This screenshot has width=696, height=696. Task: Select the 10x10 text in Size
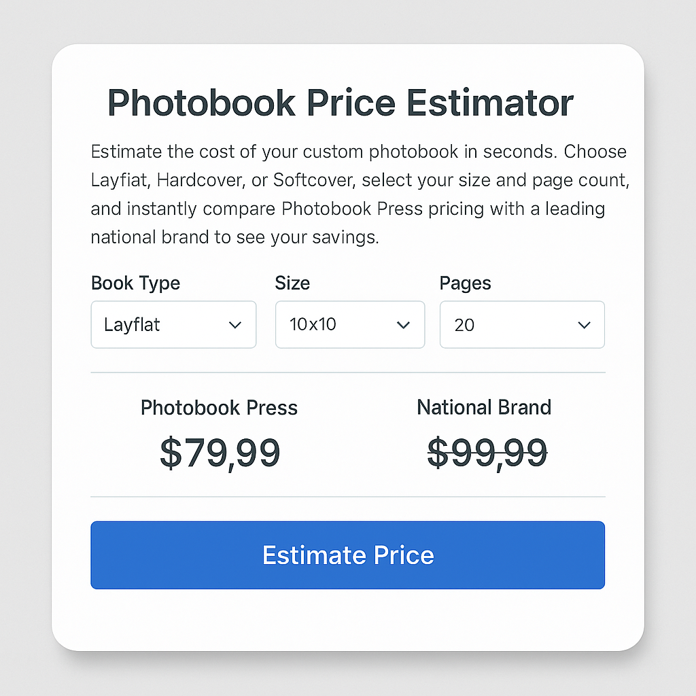coord(313,325)
